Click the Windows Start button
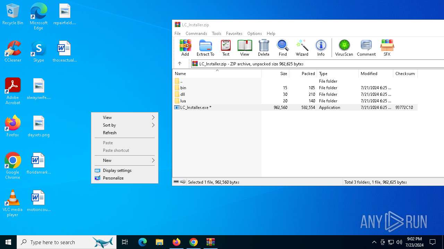 pyautogui.click(x=8, y=242)
